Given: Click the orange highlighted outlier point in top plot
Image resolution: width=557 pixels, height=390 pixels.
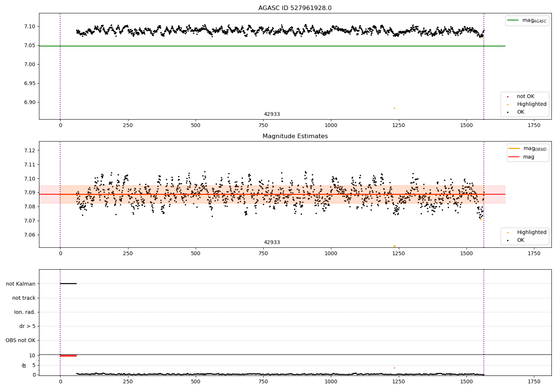Looking at the screenshot, I should pyautogui.click(x=394, y=108).
